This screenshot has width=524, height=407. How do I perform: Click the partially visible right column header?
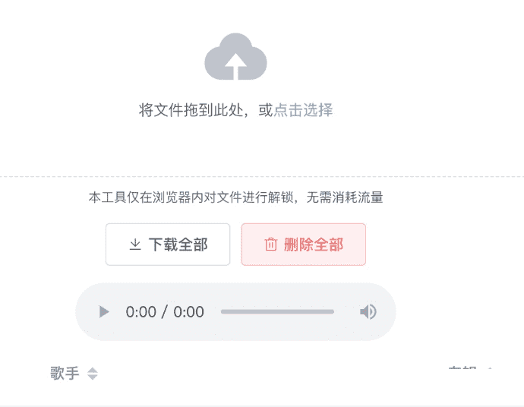(462, 368)
